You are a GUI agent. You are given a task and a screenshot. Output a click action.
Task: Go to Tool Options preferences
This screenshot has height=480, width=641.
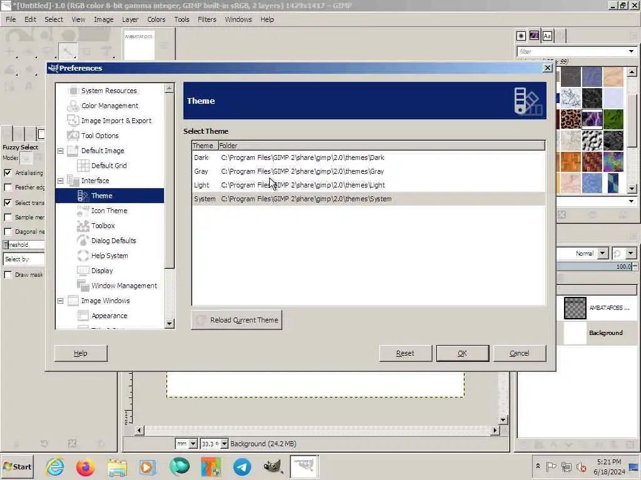100,136
